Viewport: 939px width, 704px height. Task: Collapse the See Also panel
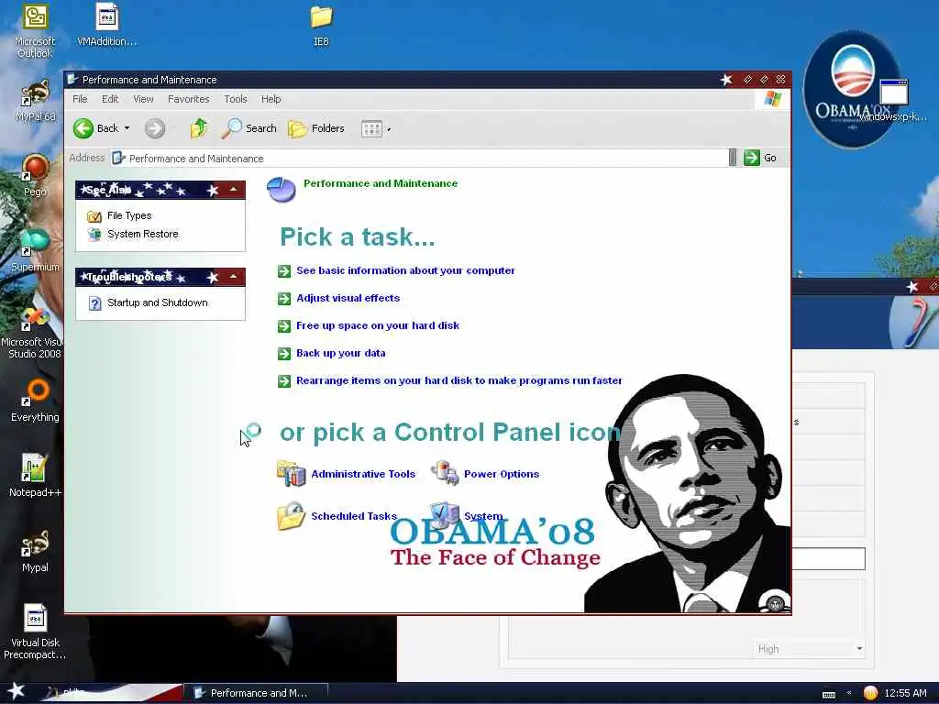pos(234,190)
